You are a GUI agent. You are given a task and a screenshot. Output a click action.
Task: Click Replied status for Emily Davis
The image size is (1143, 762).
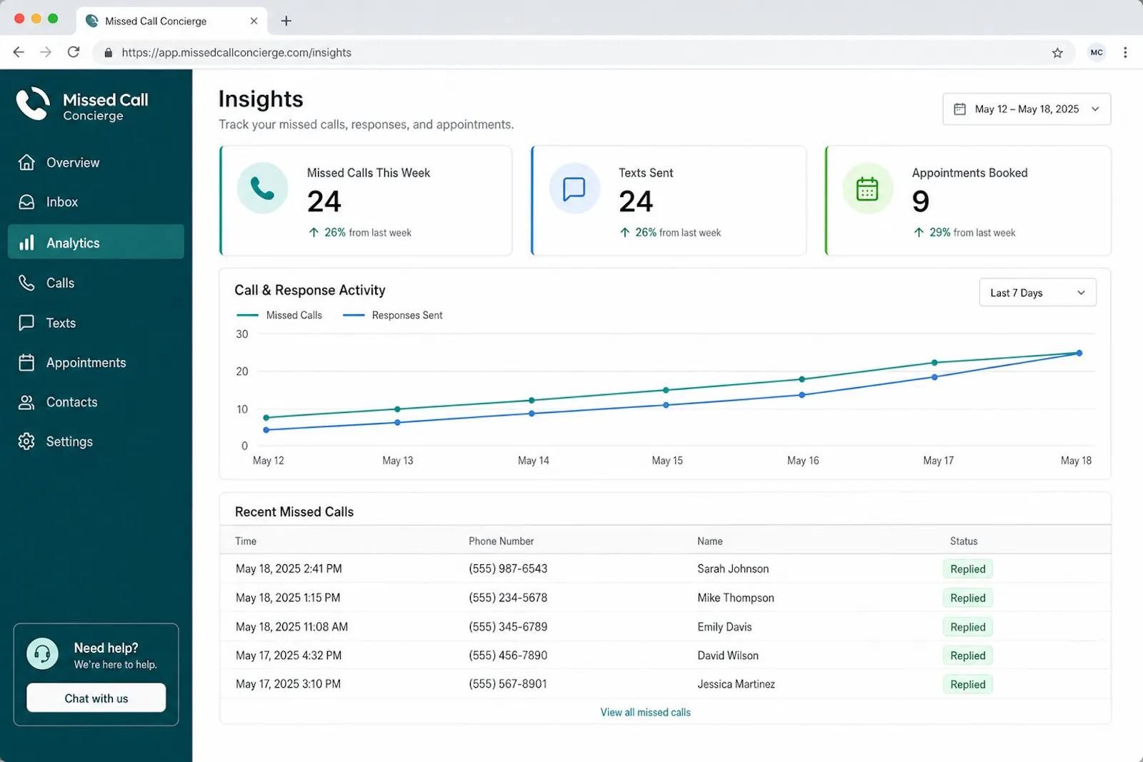(x=968, y=627)
